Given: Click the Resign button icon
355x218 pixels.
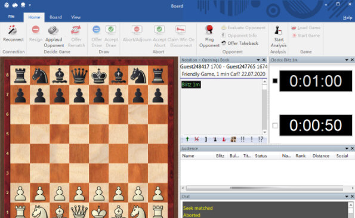Looking at the screenshot, I should [36, 29].
